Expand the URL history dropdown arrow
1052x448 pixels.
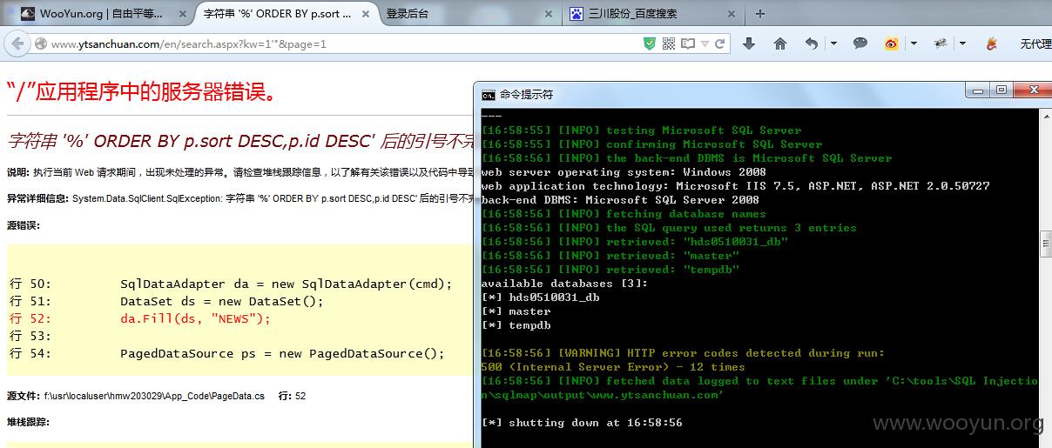(x=705, y=43)
